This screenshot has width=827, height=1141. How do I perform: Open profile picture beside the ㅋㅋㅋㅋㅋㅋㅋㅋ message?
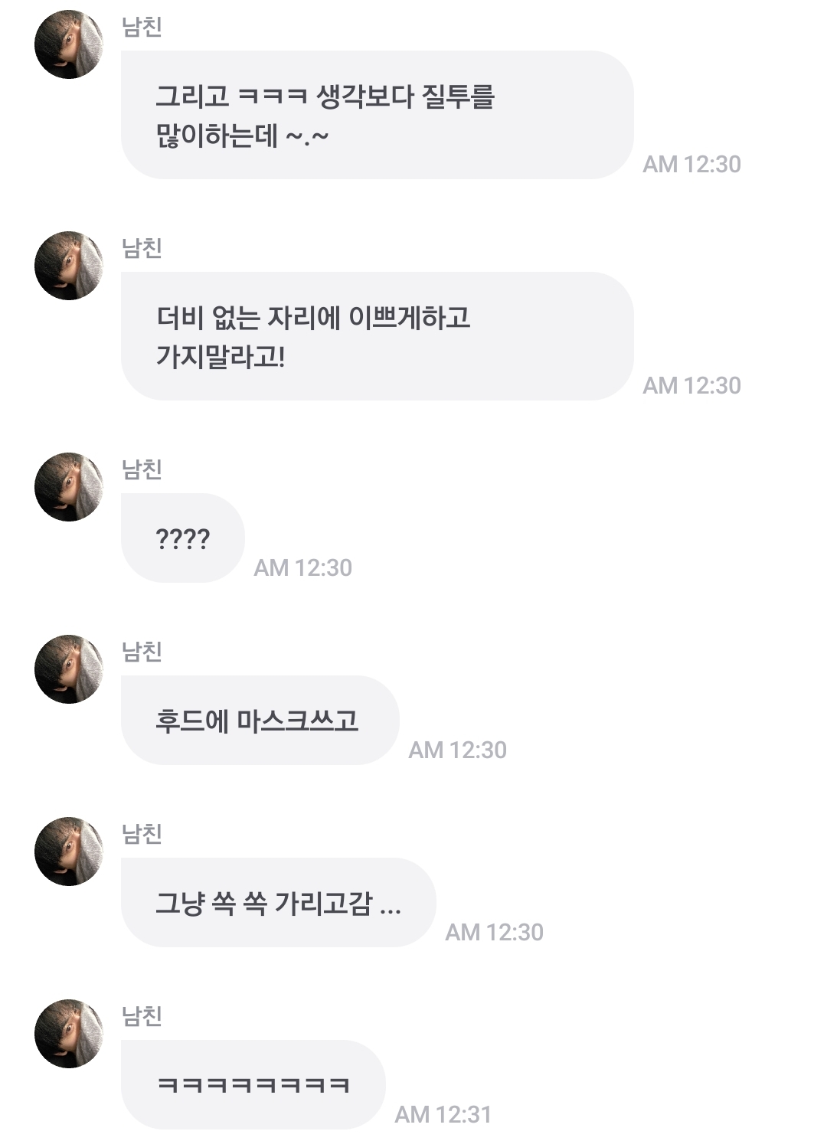pyautogui.click(x=69, y=1034)
